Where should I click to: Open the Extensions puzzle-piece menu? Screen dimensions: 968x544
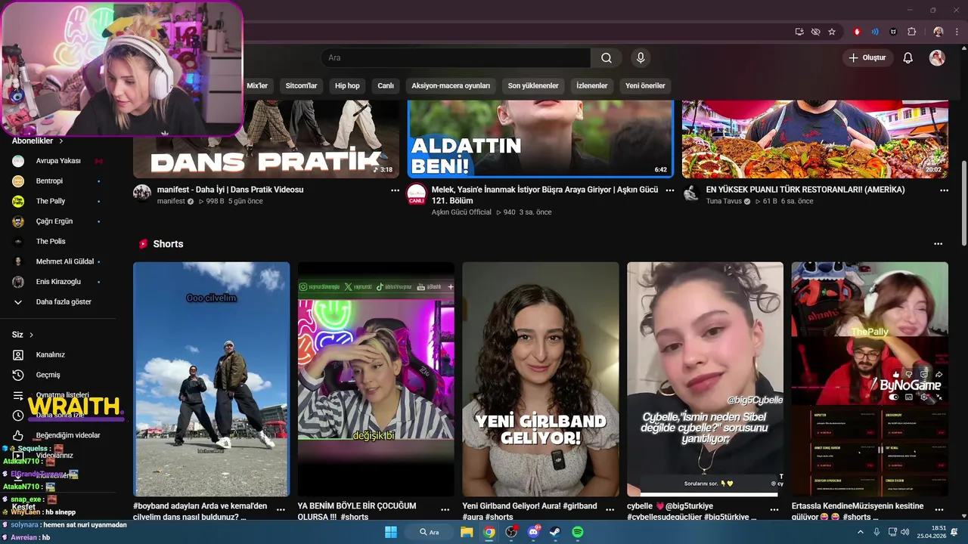tap(911, 32)
